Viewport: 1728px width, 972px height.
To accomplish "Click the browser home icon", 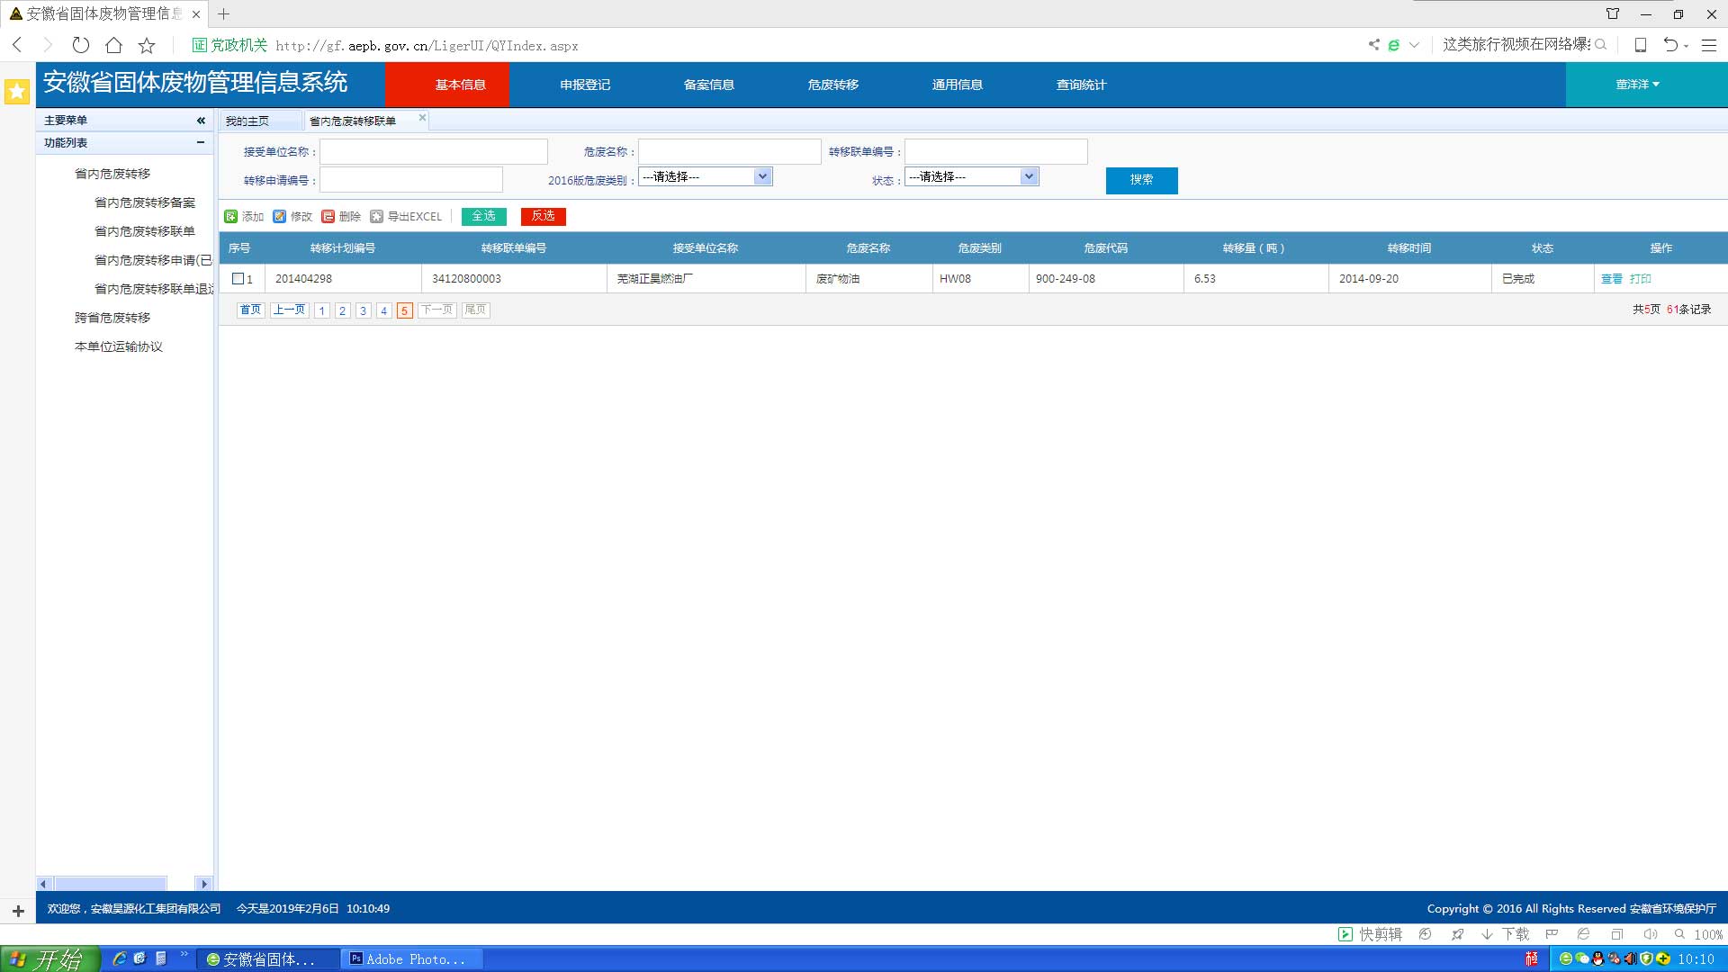I will tap(113, 45).
